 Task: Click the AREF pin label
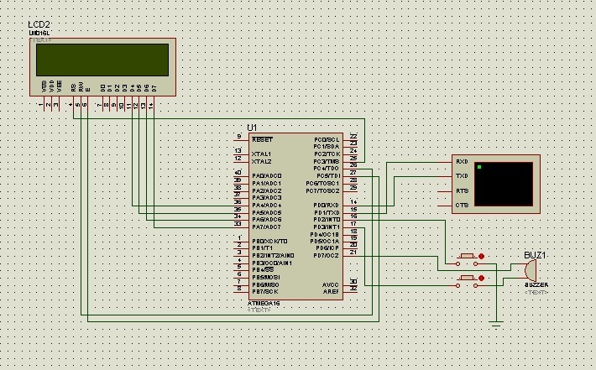pos(331,292)
